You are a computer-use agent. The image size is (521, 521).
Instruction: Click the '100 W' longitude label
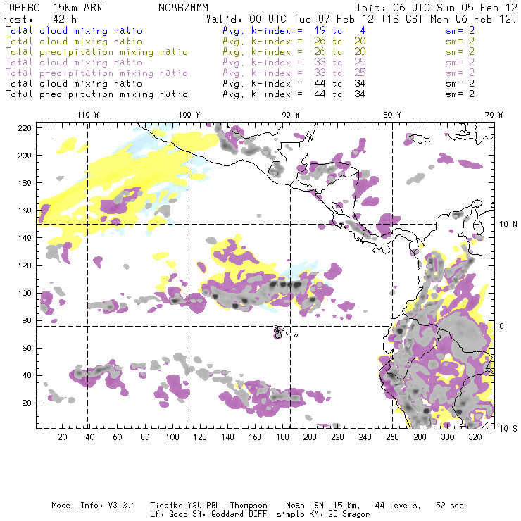(189, 115)
